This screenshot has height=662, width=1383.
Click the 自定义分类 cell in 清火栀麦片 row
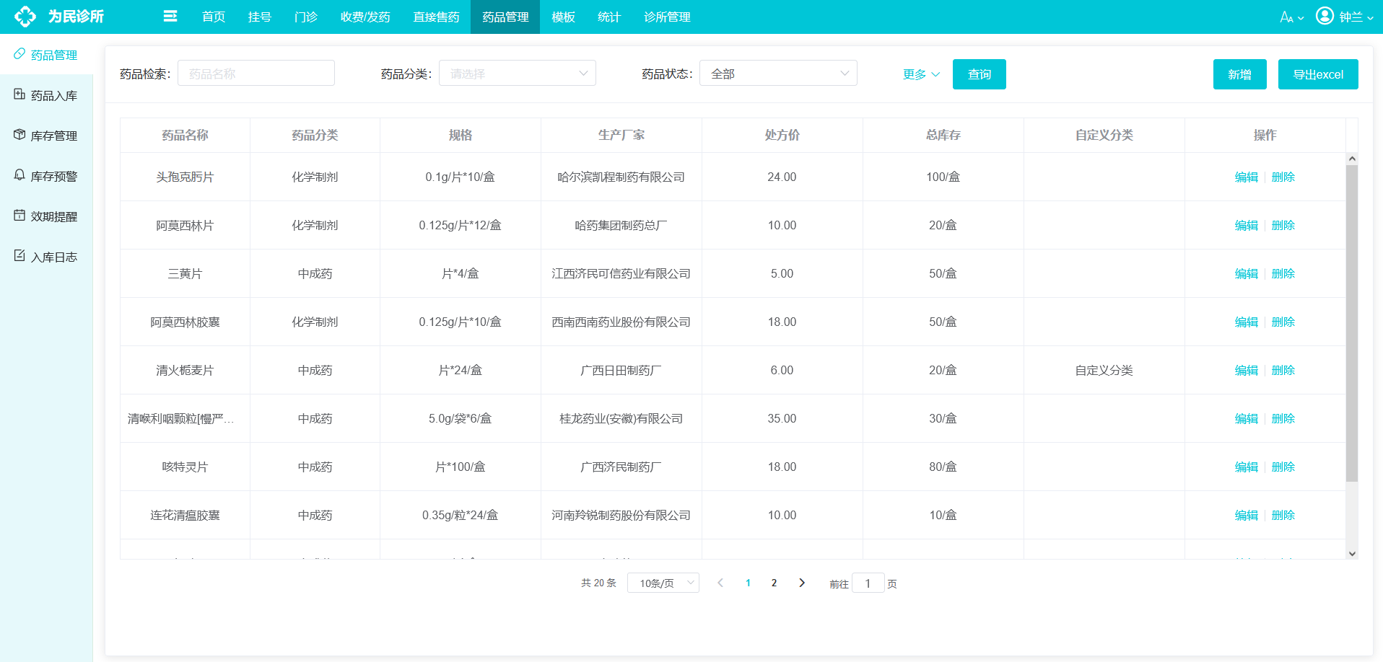click(x=1104, y=370)
